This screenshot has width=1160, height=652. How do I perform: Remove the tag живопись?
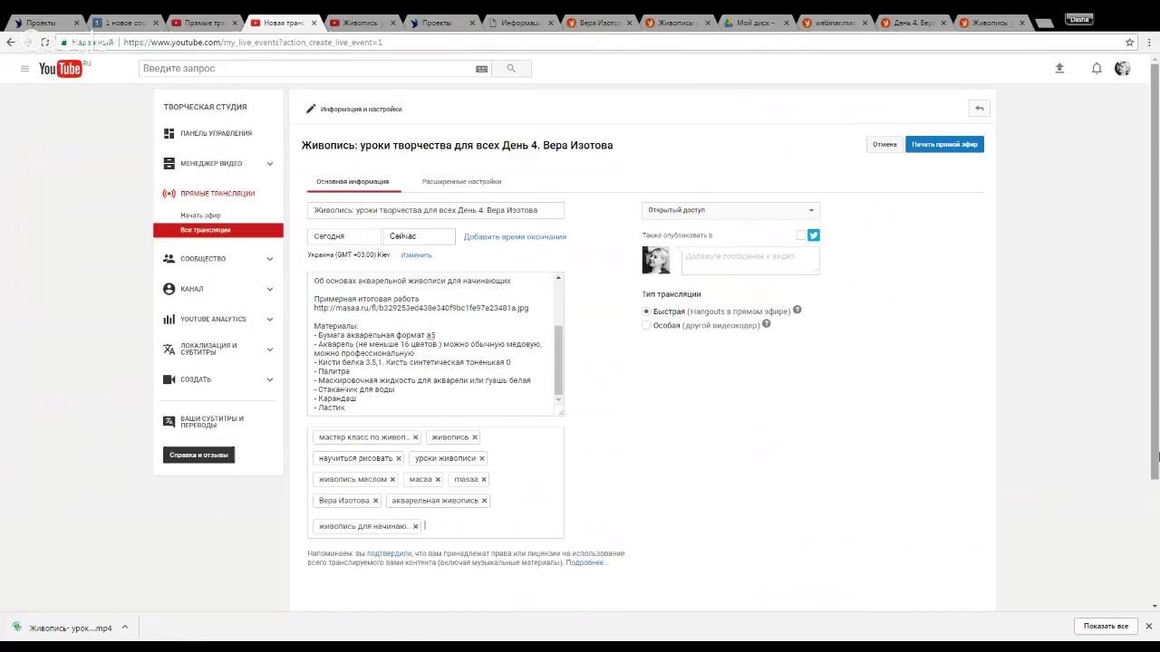474,437
